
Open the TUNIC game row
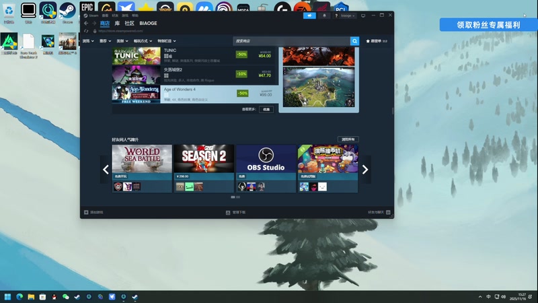tap(195, 56)
